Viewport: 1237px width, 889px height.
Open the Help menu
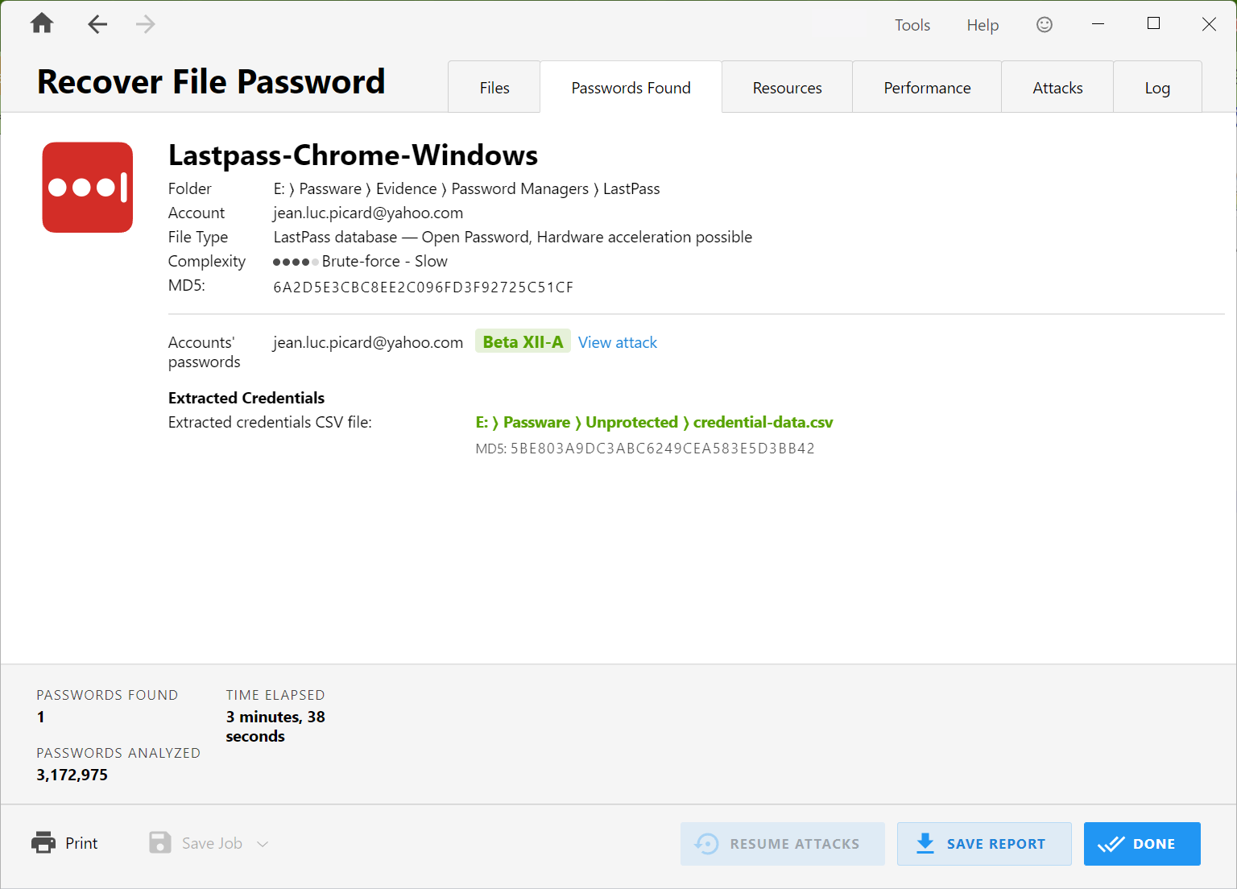click(982, 25)
